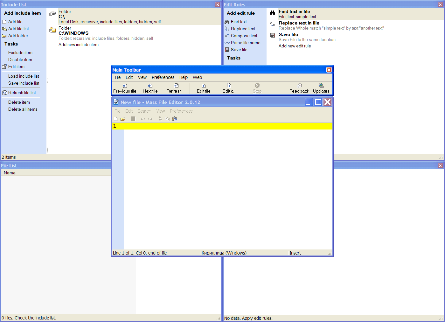Image resolution: width=445 pixels, height=322 pixels.
Task: Select the Save file rule row
Action: pos(356,37)
